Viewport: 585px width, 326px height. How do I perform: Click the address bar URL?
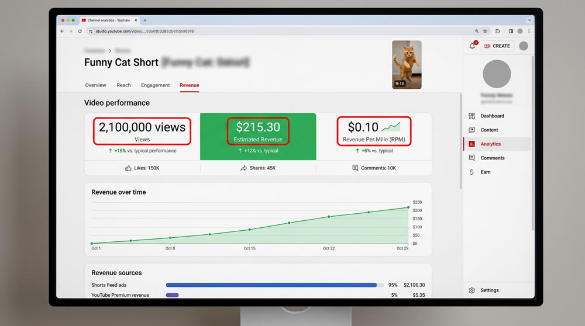pos(144,32)
